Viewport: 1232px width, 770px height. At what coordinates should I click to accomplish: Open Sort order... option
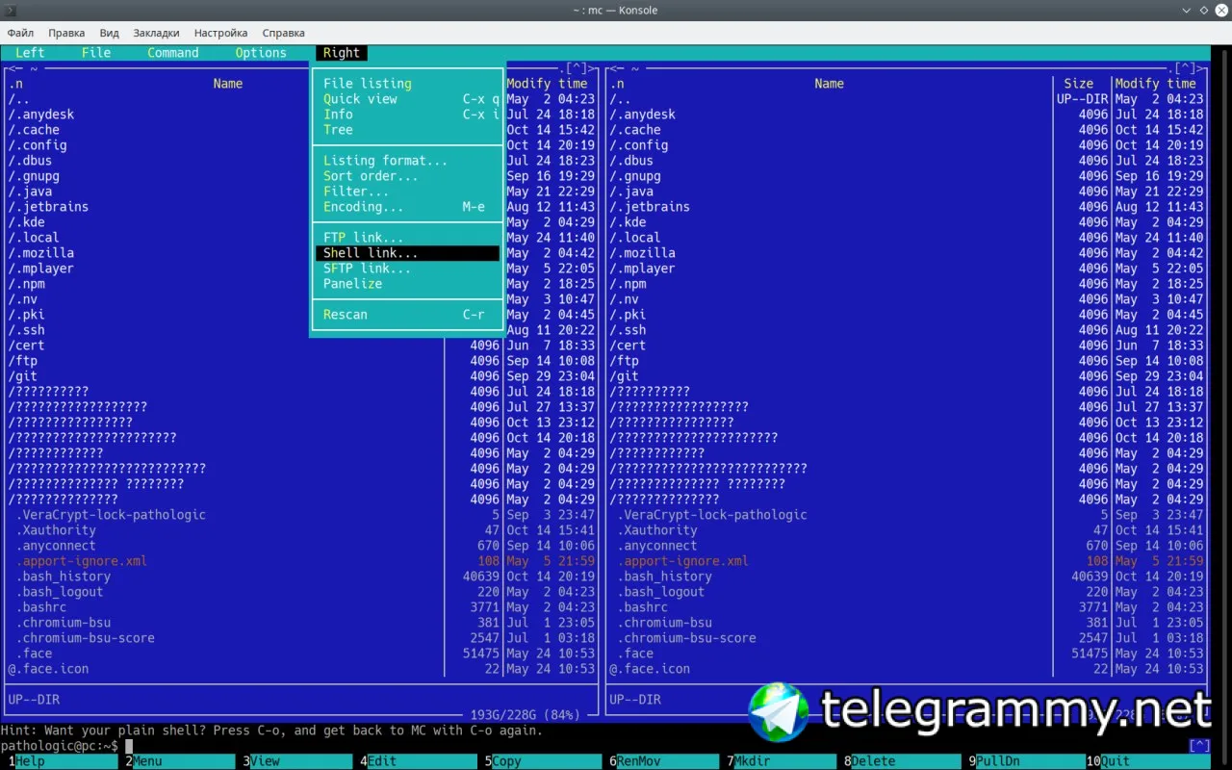click(408, 176)
